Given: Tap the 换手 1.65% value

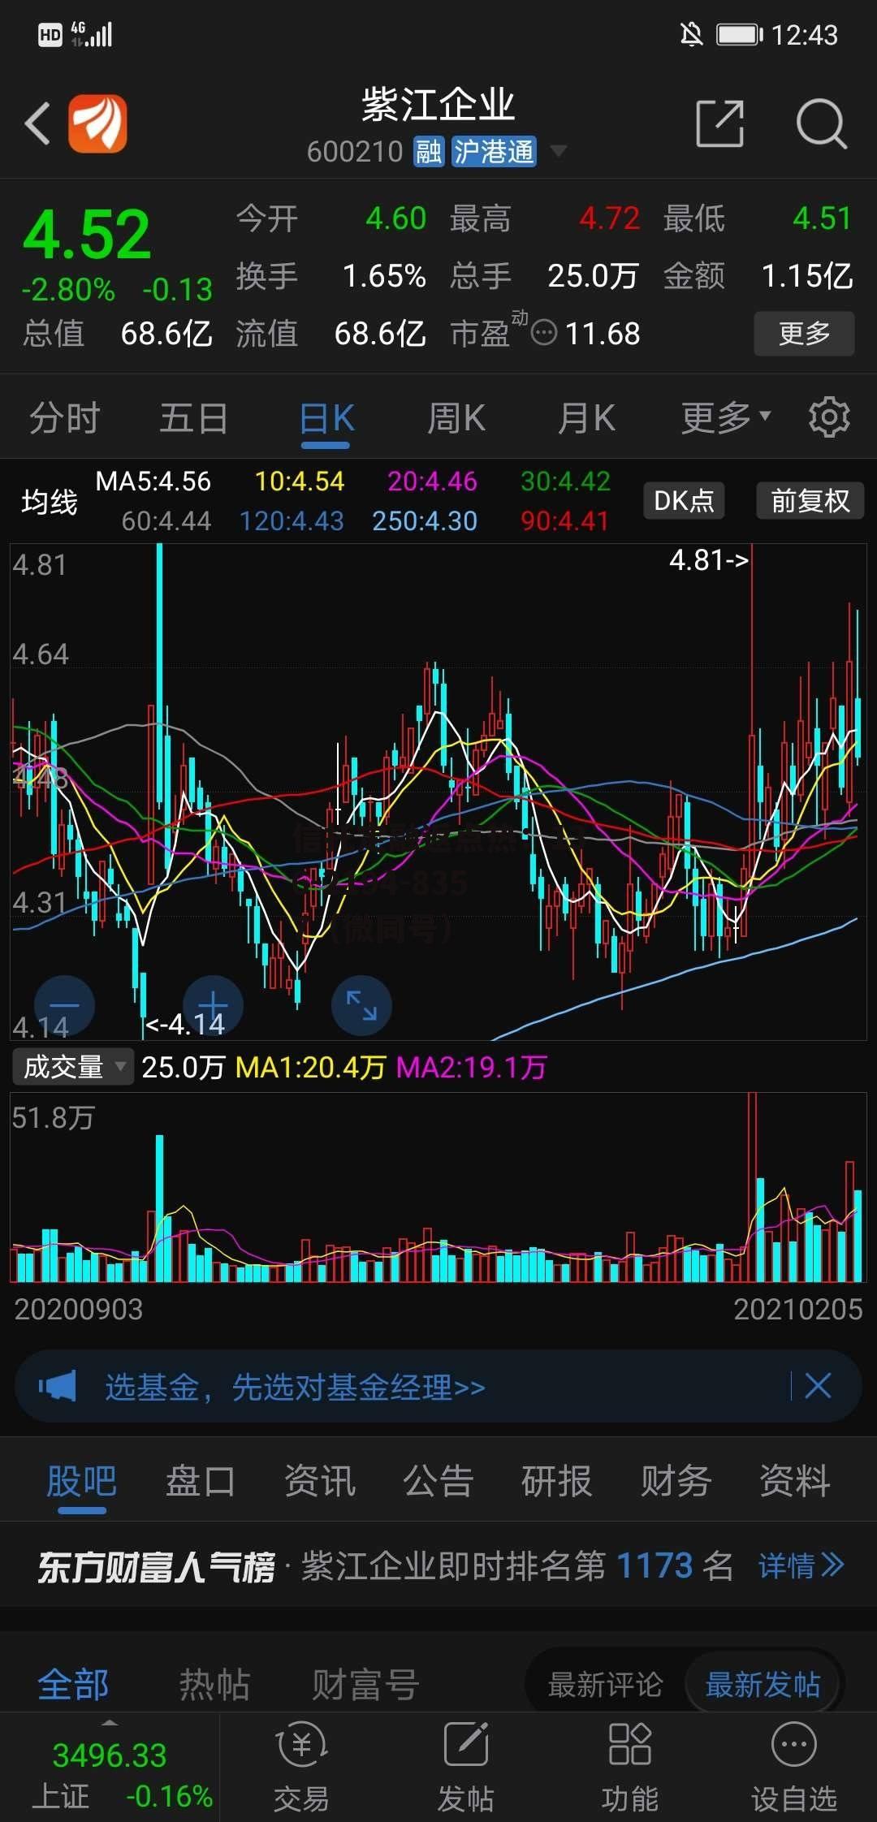Looking at the screenshot, I should 384,276.
